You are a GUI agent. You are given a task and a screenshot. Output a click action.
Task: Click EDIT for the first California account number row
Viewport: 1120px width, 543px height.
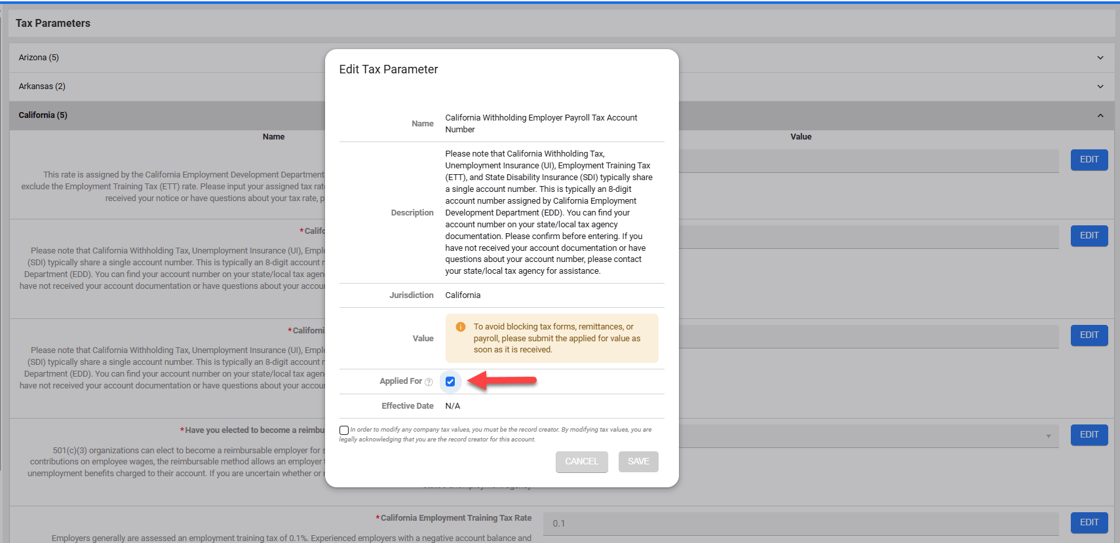coord(1089,236)
